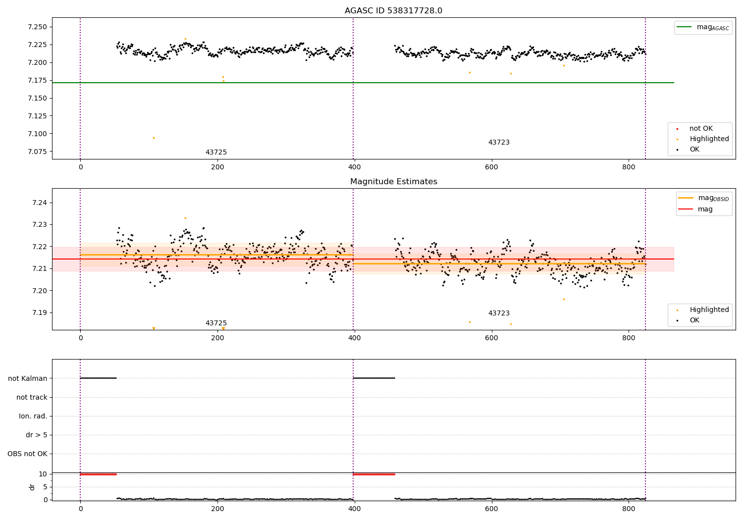
Task: Click the lowest orange outlier point near 7.094
Action: (x=154, y=138)
